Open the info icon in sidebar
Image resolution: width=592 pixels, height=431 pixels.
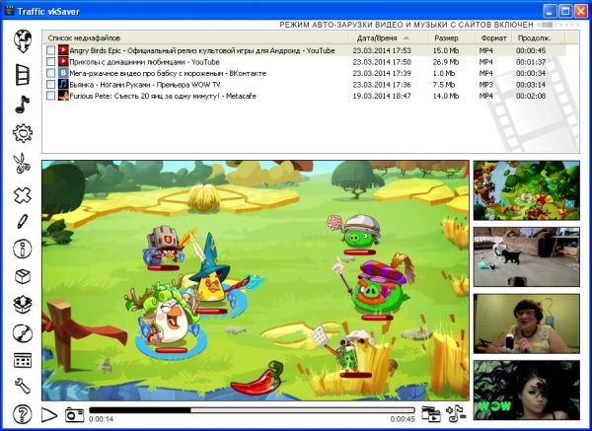(23, 249)
